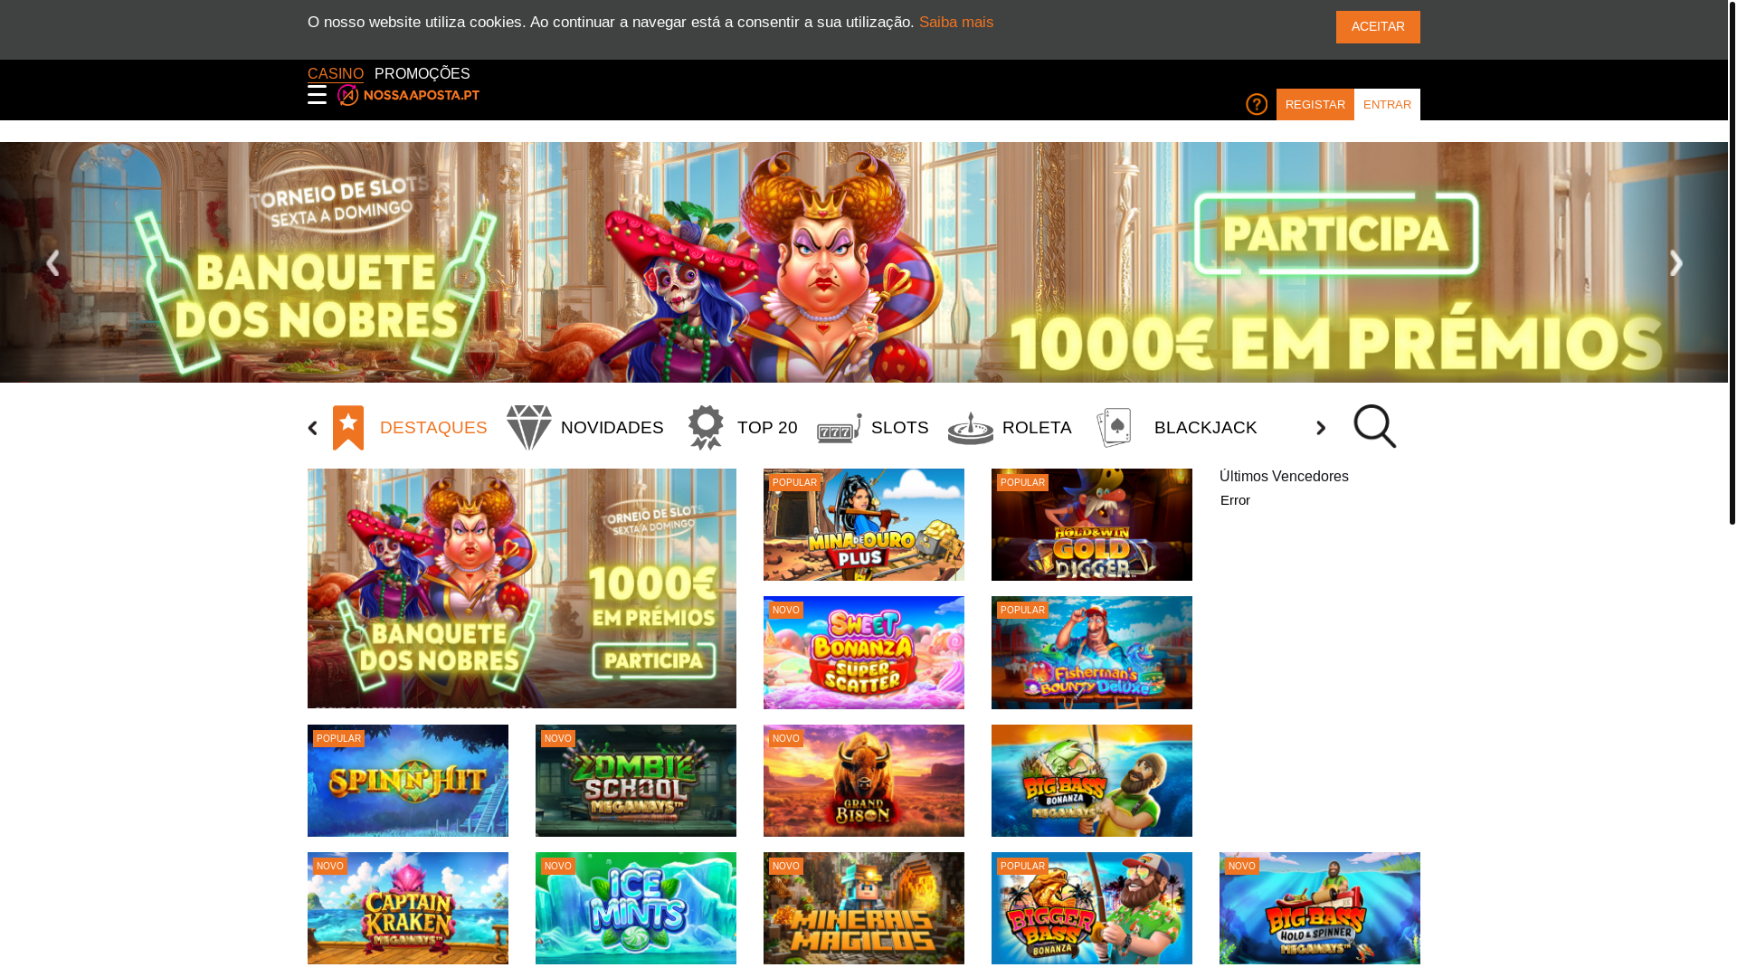Image resolution: width=1737 pixels, height=977 pixels.
Task: Open Hold & Win Gold Digger game
Action: [1092, 525]
